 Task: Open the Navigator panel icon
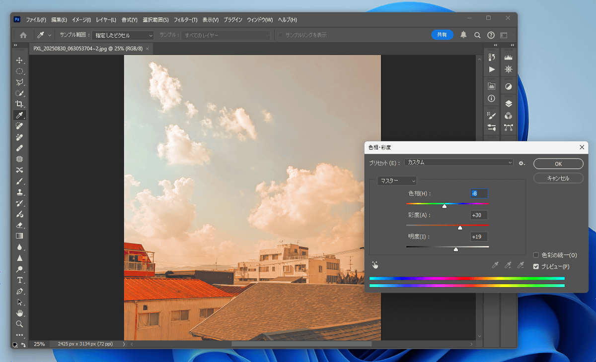508,69
